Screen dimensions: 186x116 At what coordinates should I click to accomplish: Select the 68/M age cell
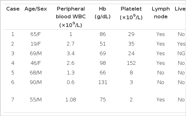pyautogui.click(x=36, y=73)
